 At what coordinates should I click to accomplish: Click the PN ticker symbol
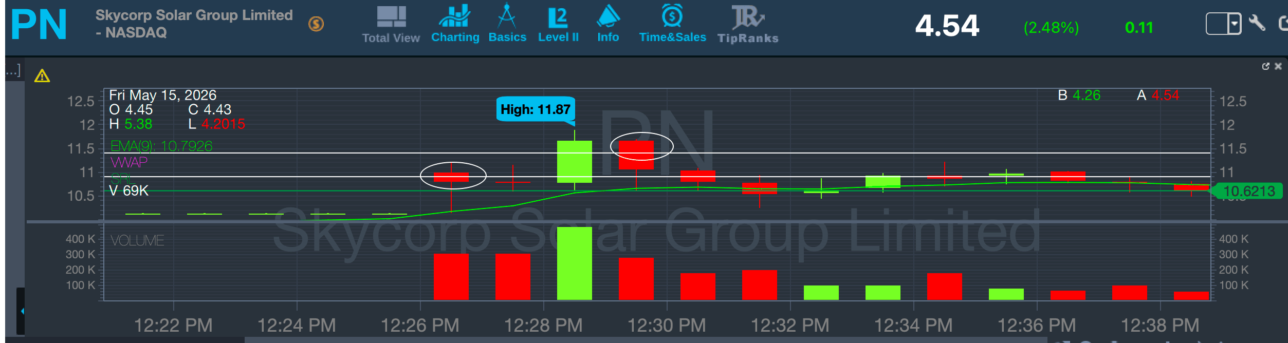(x=39, y=24)
